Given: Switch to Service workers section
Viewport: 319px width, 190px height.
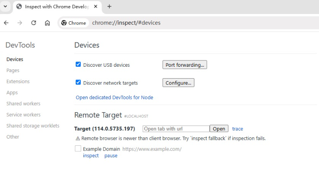Looking at the screenshot, I should point(23,115).
